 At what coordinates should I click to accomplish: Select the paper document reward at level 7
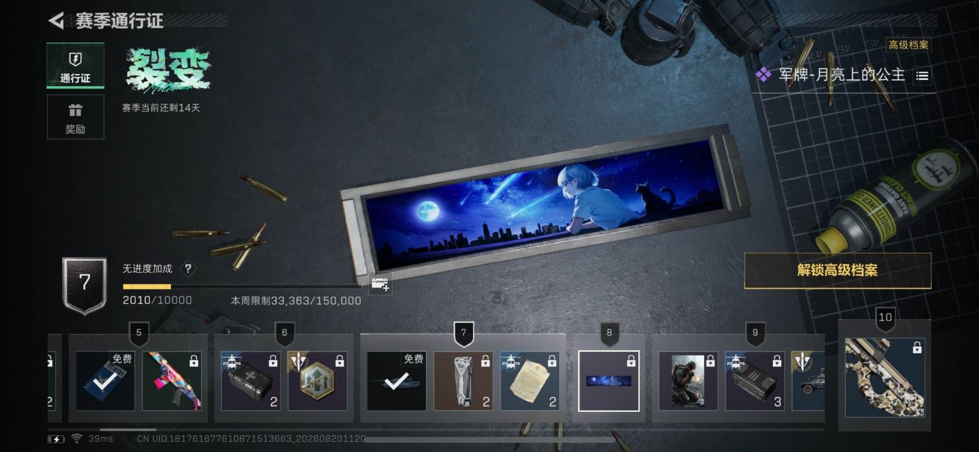click(530, 381)
